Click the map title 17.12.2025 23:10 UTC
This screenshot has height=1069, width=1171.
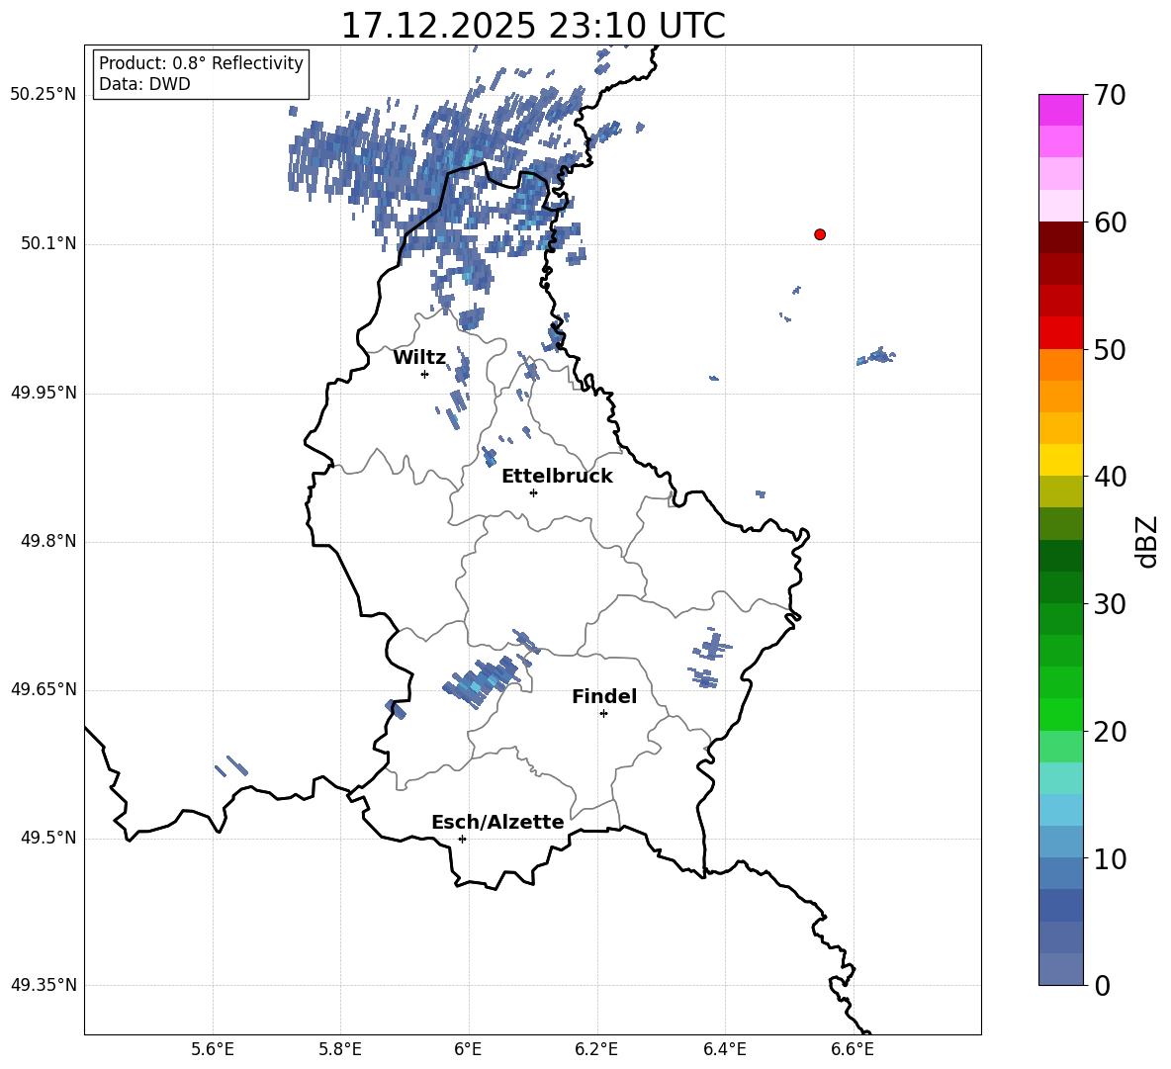(x=532, y=26)
